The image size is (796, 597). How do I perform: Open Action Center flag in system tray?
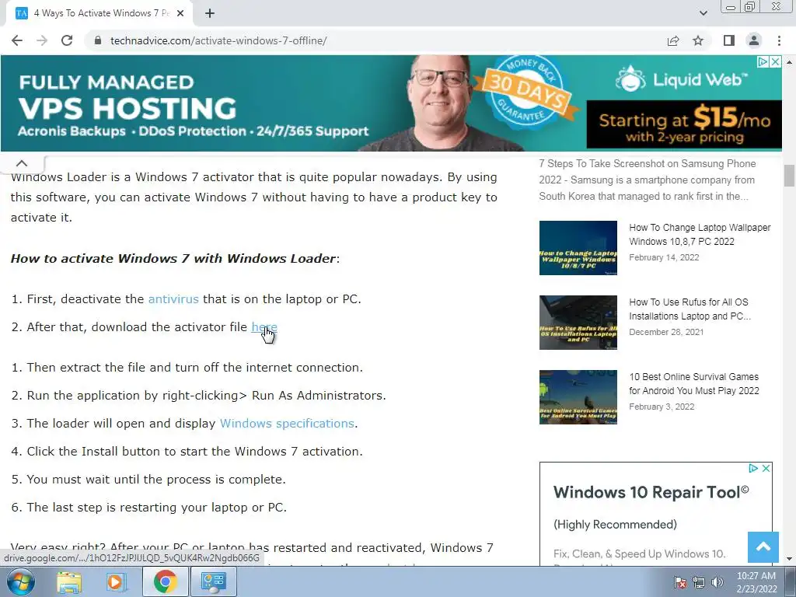(x=679, y=582)
